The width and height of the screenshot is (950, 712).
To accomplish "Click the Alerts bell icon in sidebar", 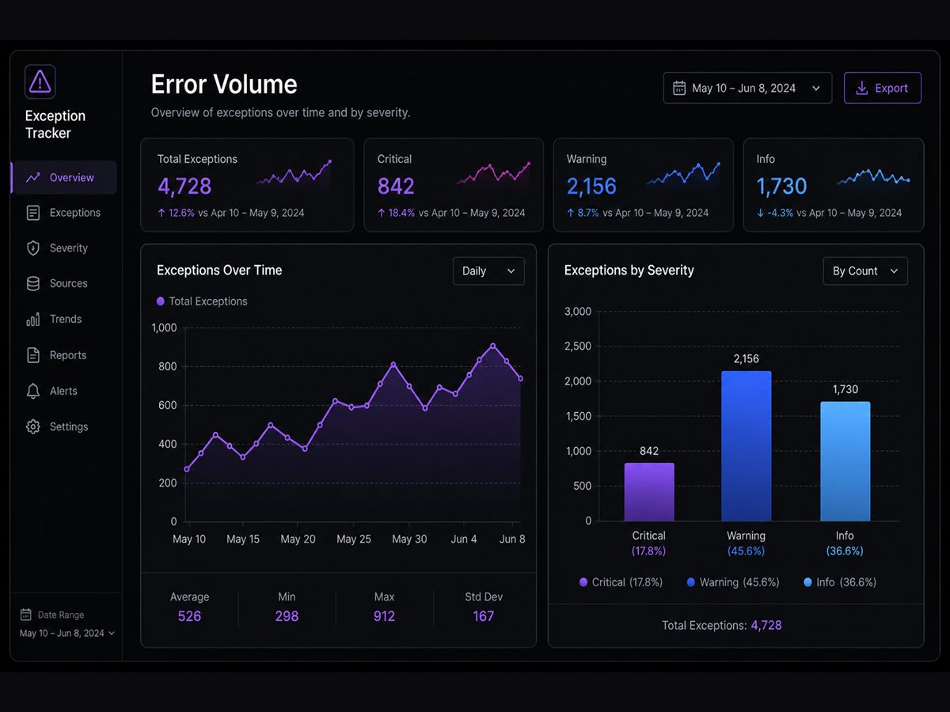I will click(x=33, y=391).
